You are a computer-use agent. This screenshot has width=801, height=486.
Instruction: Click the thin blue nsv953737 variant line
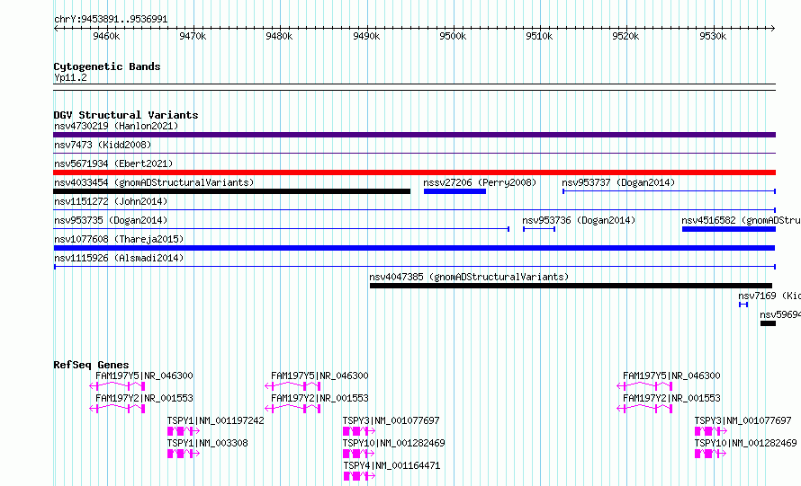pos(670,191)
